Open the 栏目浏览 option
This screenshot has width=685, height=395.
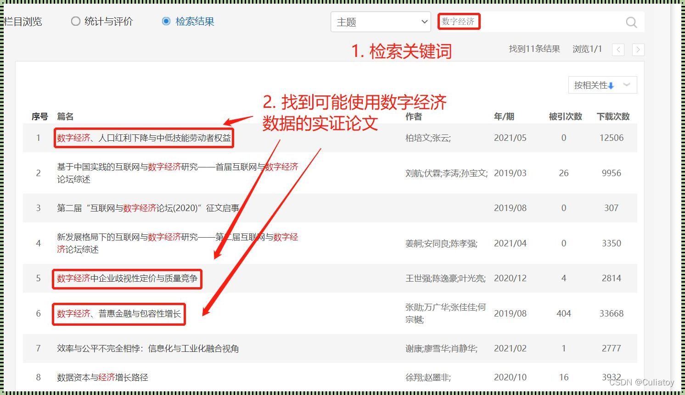point(22,22)
